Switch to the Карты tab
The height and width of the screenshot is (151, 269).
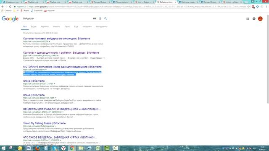[67, 27]
